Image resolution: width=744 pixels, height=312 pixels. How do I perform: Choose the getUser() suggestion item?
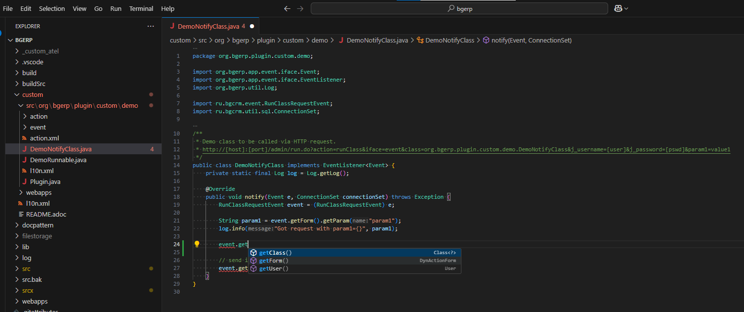273,268
